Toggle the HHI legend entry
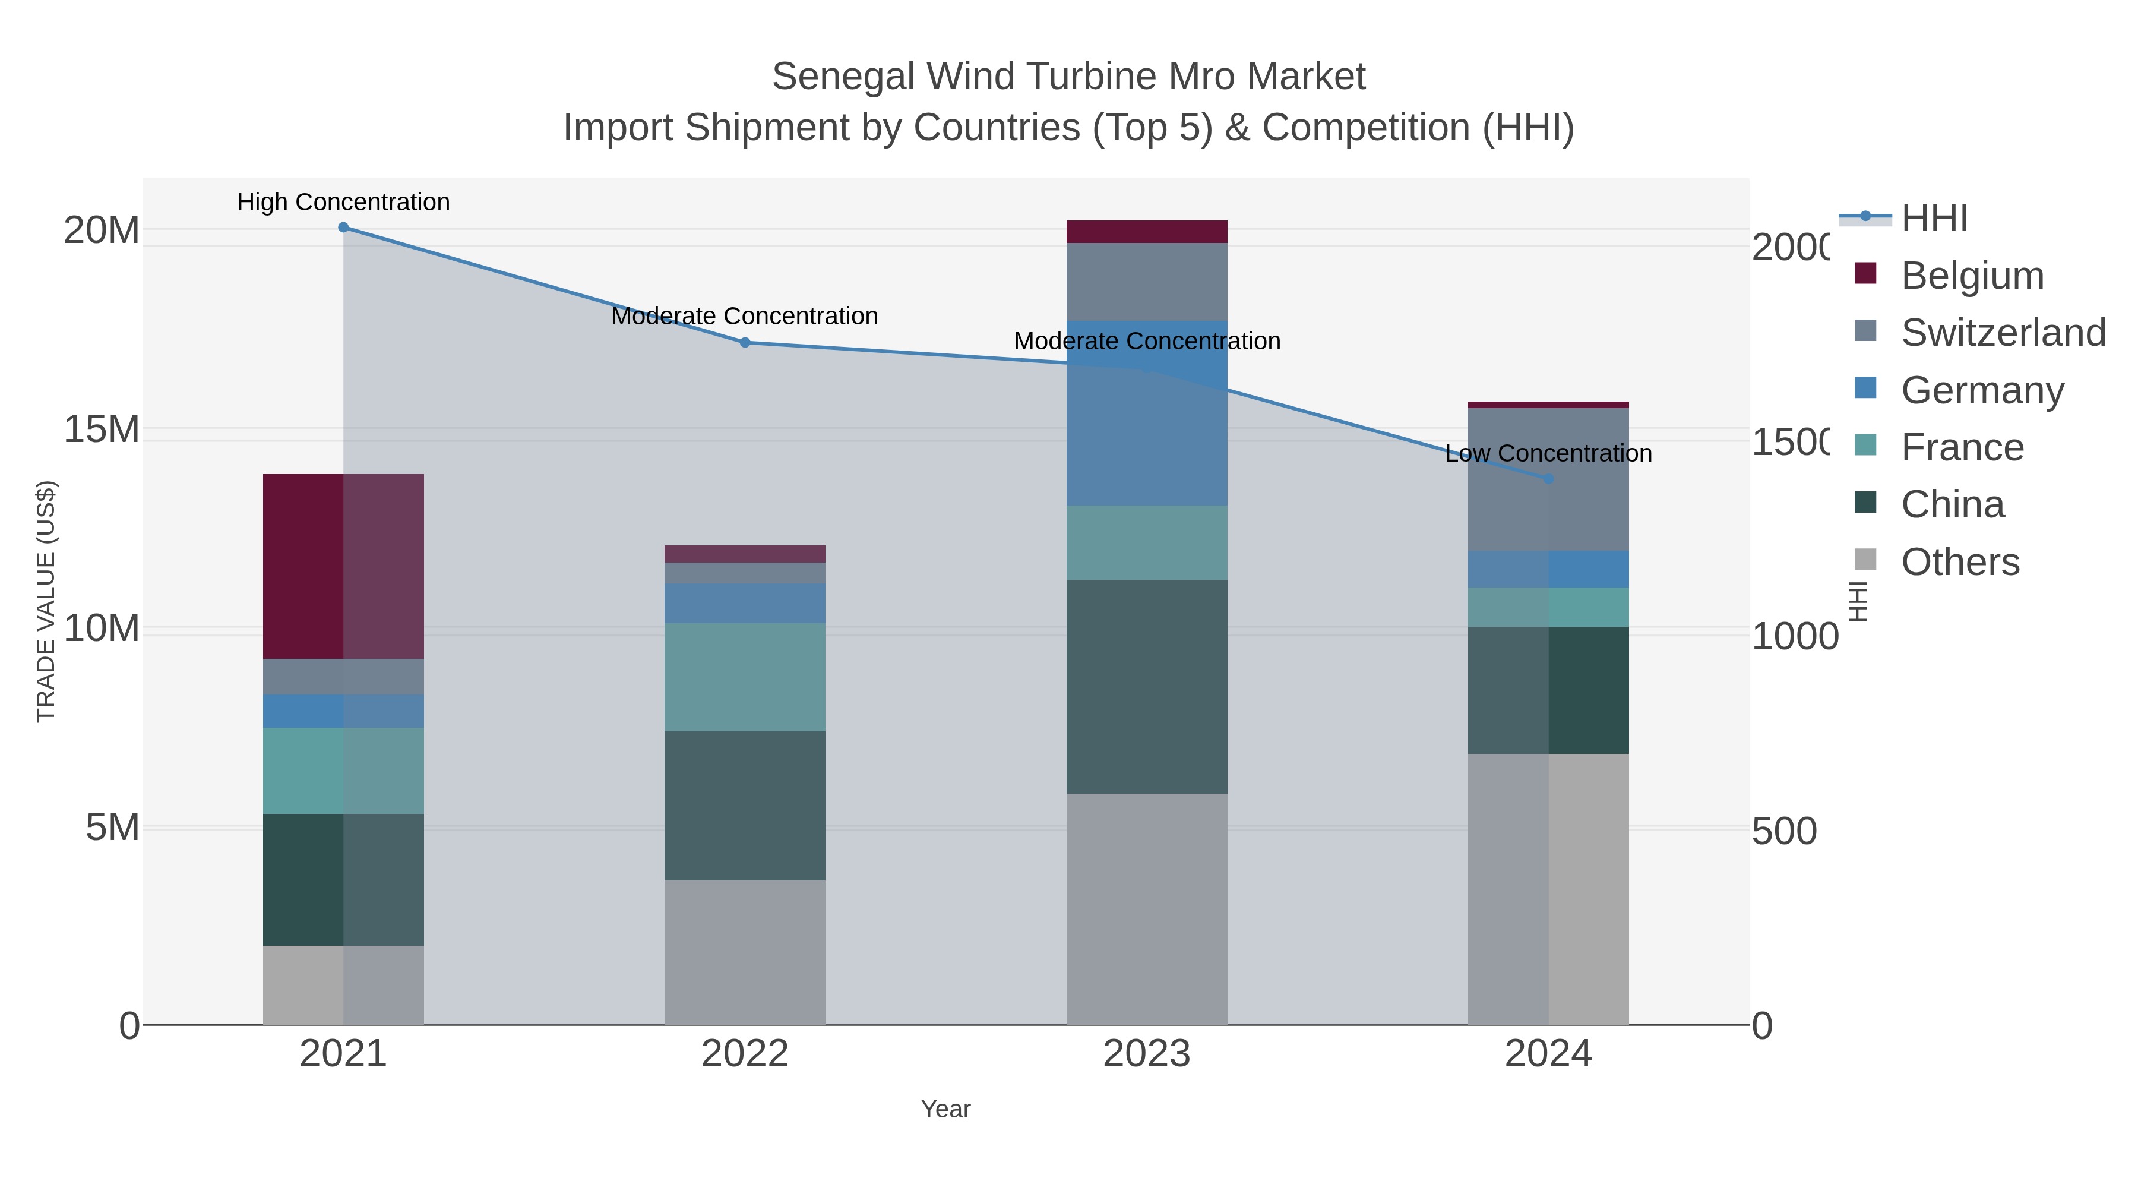This screenshot has height=1203, width=2138. [x=1903, y=217]
